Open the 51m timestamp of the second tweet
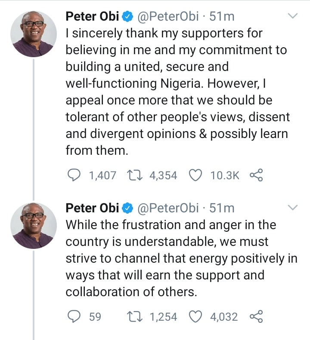Screen dimensions: 310x340 (x=222, y=208)
